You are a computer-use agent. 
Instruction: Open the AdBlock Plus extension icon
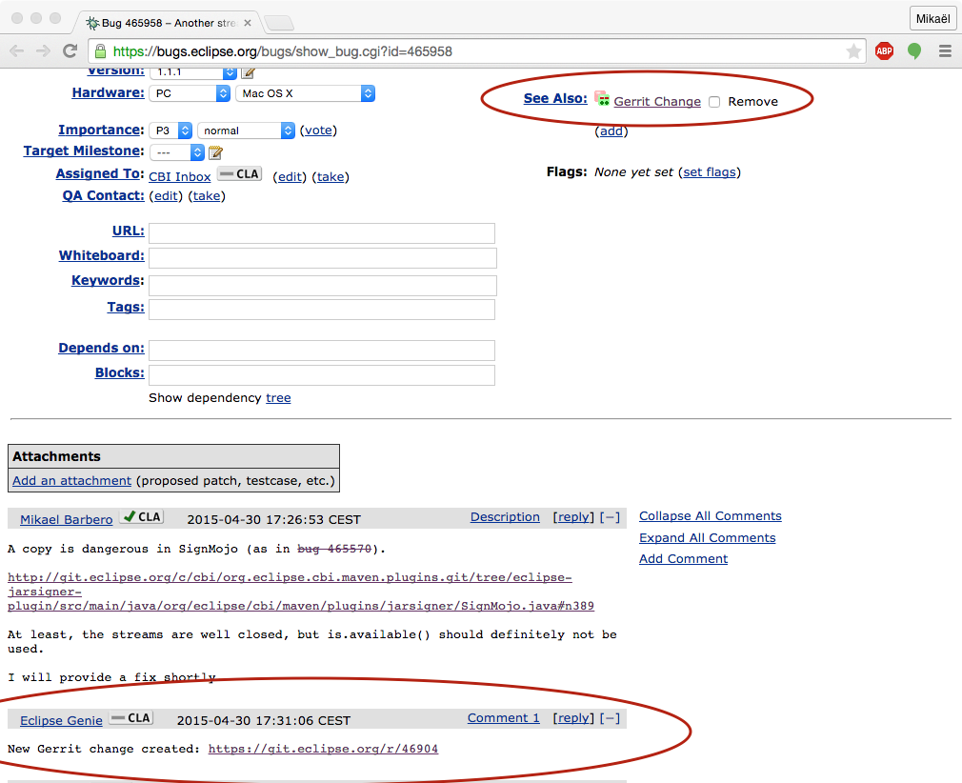click(x=884, y=50)
